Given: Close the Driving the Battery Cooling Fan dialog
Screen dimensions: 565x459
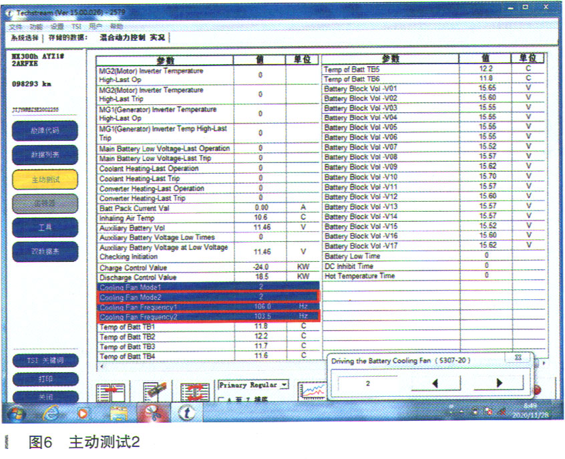Looking at the screenshot, I should click(x=518, y=357).
